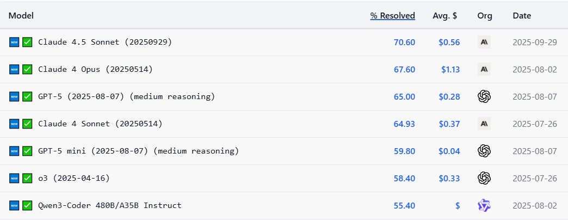
Task: Click Anthropic logo in Claude 4 Sonnet row
Action: coord(484,124)
